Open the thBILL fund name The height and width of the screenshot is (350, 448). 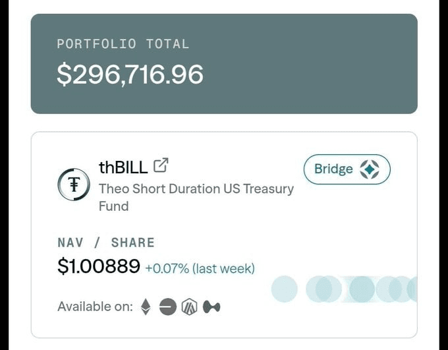tap(123, 167)
